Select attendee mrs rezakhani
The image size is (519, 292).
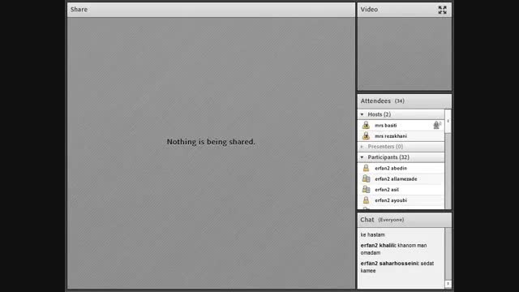[x=401, y=135]
